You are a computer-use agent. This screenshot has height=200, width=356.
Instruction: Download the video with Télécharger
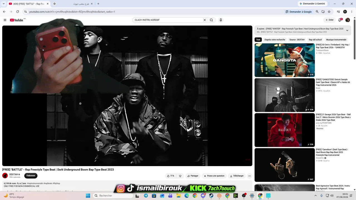pos(237,176)
